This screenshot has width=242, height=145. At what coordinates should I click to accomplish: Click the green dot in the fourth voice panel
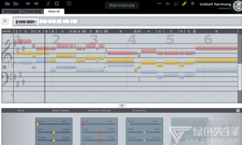click(173, 124)
